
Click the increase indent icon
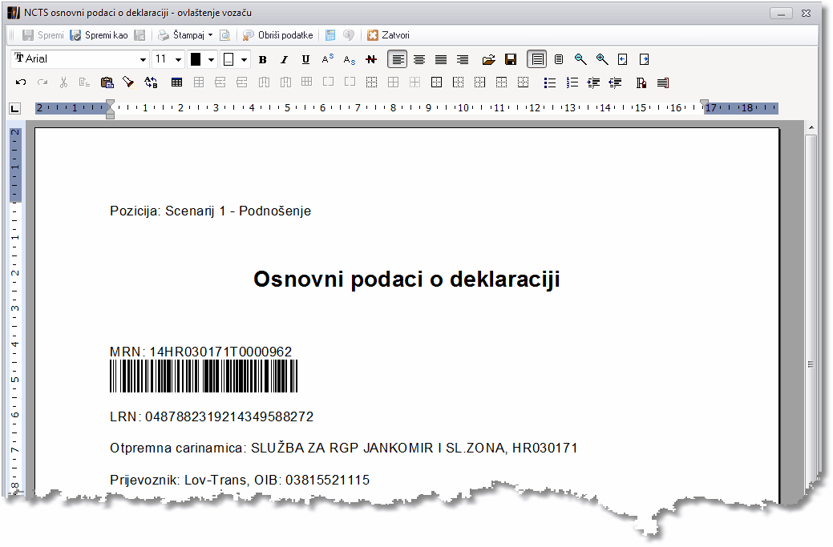point(593,82)
